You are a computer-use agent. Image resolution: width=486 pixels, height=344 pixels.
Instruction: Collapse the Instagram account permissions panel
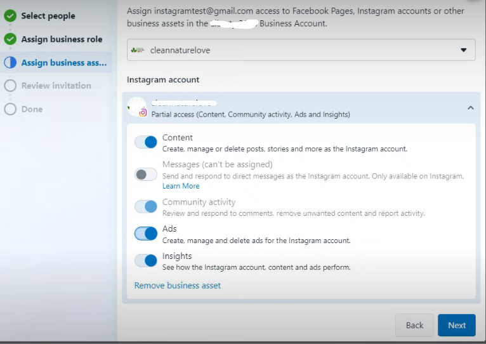[x=471, y=108]
